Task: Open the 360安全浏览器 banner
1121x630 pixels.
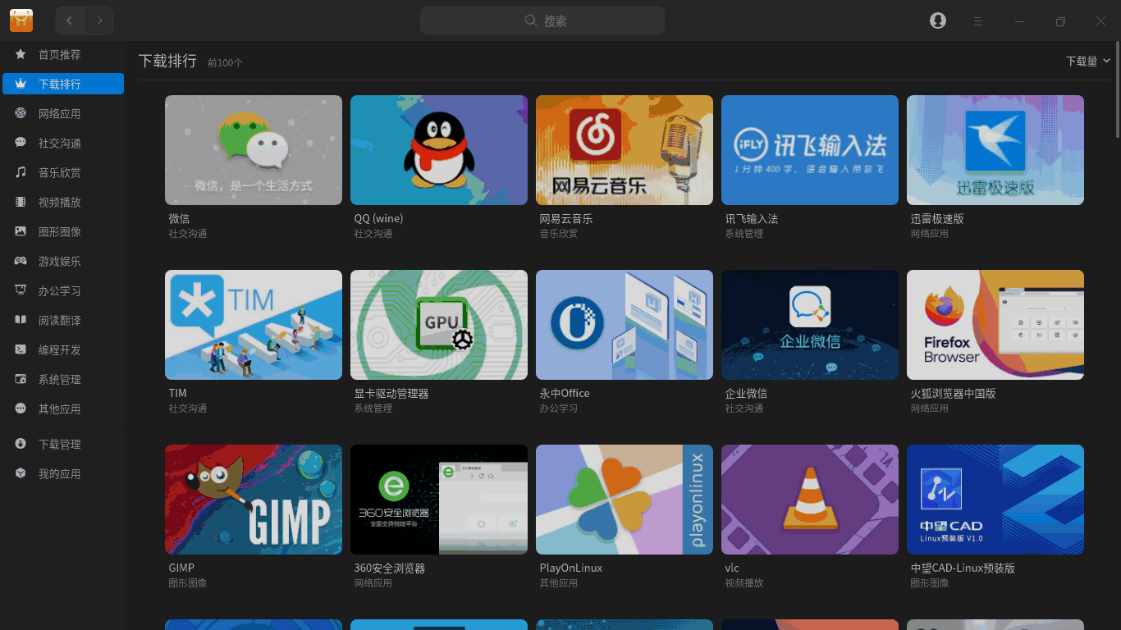Action: [439, 500]
